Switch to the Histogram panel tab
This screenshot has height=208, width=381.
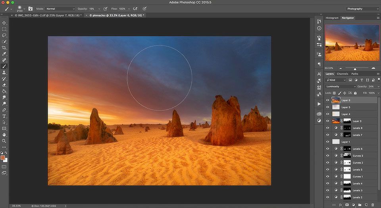click(x=332, y=18)
